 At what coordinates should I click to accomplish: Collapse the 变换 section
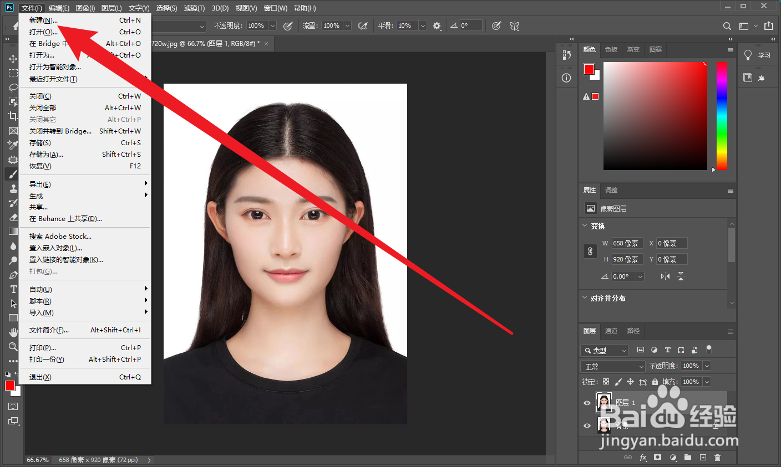pos(585,226)
